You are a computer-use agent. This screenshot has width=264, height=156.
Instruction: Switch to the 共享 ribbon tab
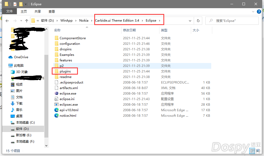(38, 11)
